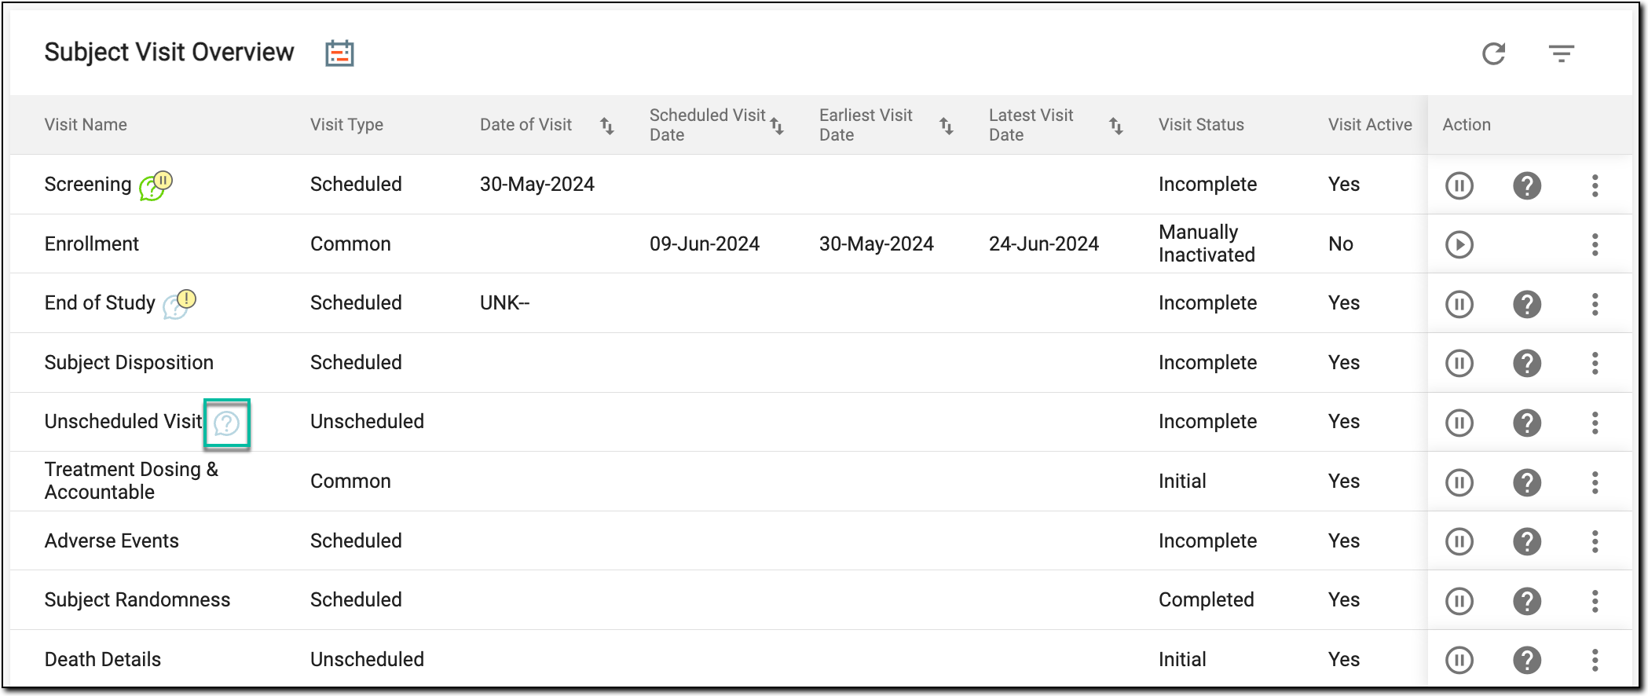Open more actions menu for Adverse Events
The image size is (1648, 696).
1595,541
